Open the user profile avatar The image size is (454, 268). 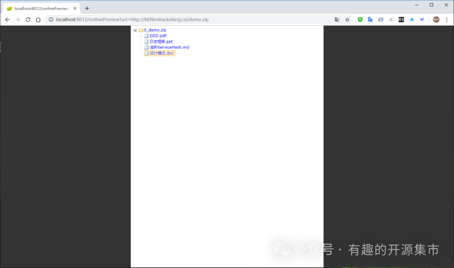click(x=436, y=20)
